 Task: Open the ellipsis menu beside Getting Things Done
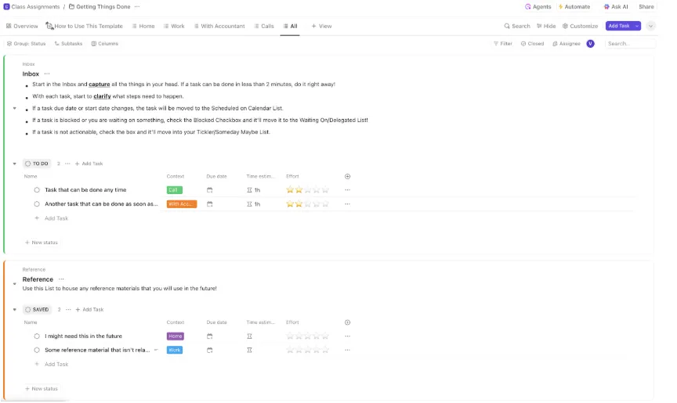tap(137, 7)
